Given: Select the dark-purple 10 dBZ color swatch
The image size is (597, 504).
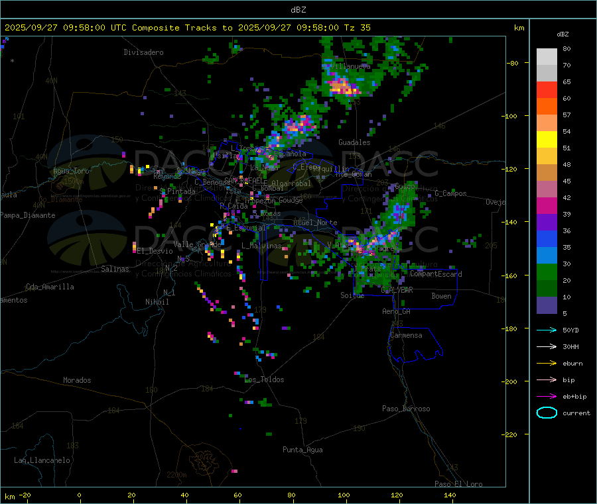Looking at the screenshot, I should pyautogui.click(x=547, y=305).
